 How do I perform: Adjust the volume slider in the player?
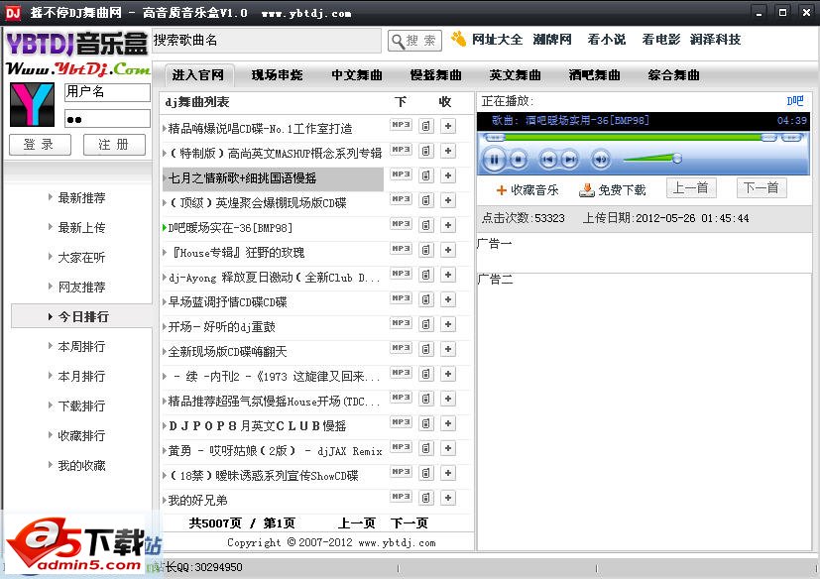(676, 159)
